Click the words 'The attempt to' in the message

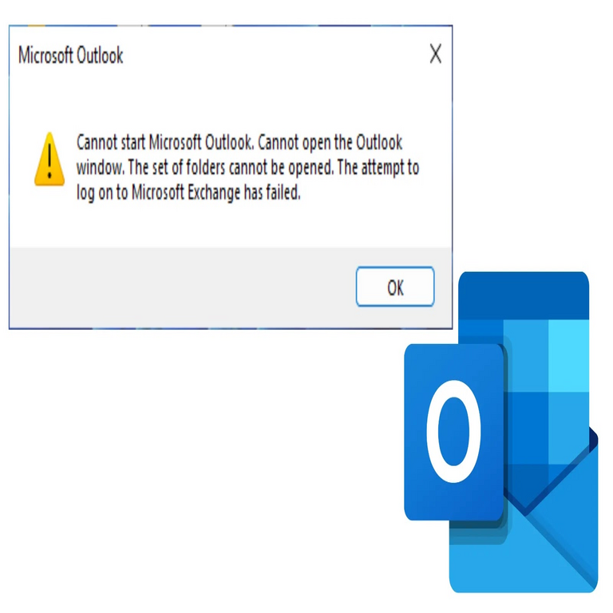378,168
